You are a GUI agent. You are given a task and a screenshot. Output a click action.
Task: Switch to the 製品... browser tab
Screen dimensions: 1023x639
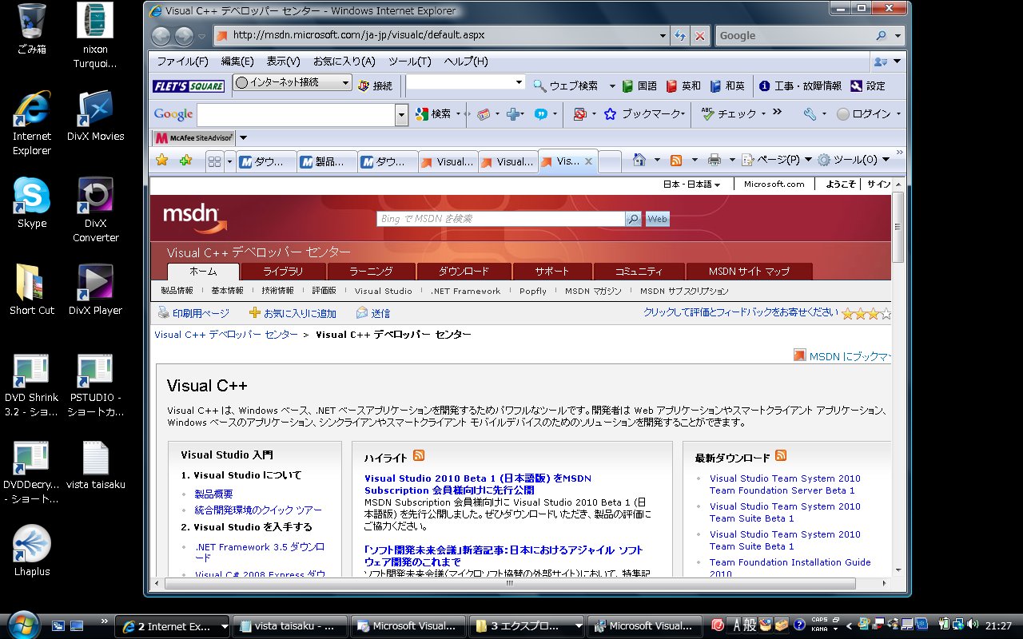328,161
